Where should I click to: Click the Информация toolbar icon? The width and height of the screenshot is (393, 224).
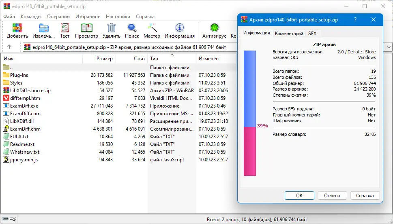pos(179,28)
